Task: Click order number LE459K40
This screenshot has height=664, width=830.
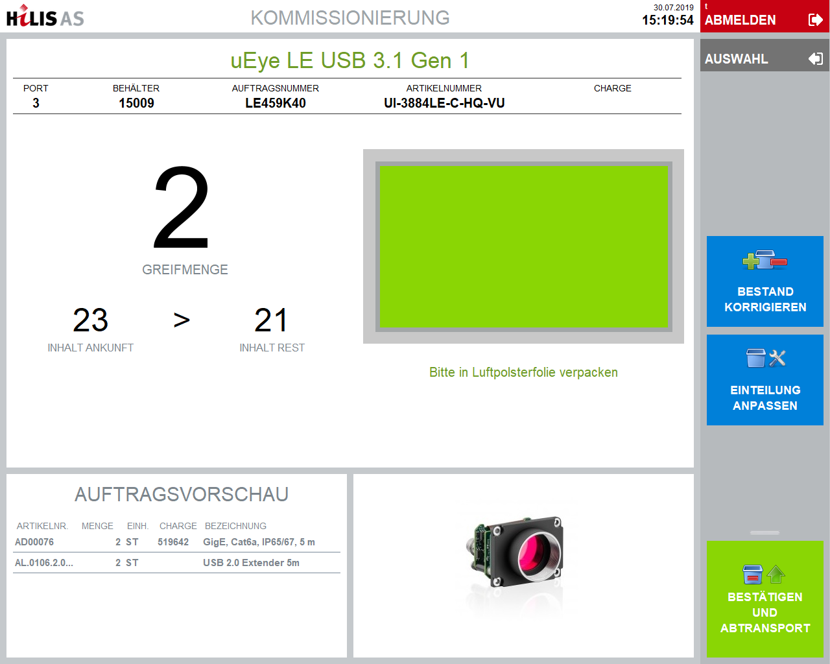Action: (x=276, y=103)
